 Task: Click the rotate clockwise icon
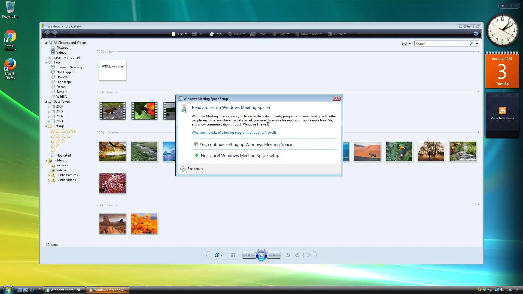tap(297, 255)
